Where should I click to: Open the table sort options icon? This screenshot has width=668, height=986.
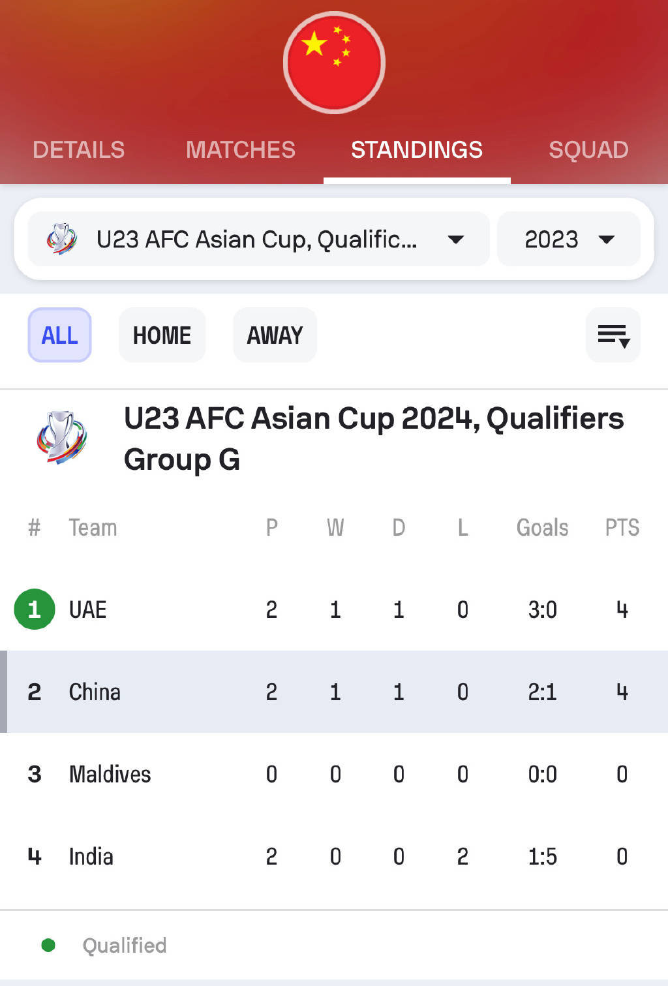613,335
